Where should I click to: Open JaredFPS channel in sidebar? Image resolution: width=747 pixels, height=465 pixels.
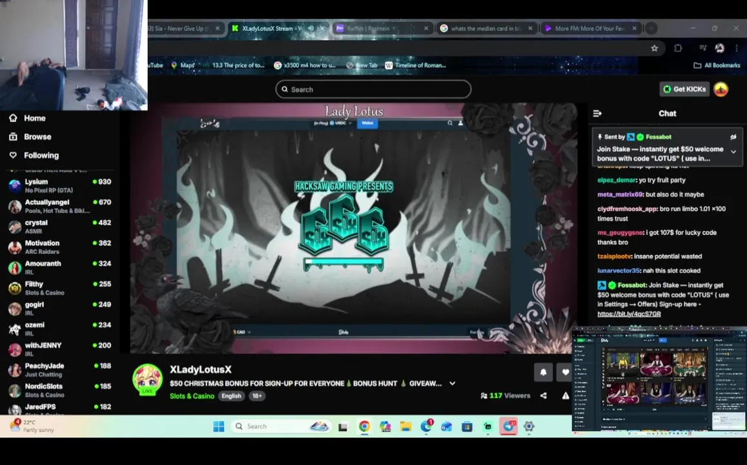tap(60, 409)
